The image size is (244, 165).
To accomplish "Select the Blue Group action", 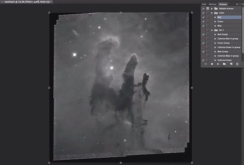I will point(223,51).
